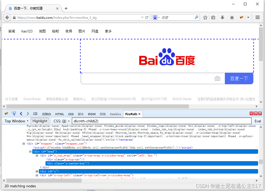
Task: Click the Eval button
Action: [x=258, y=121]
